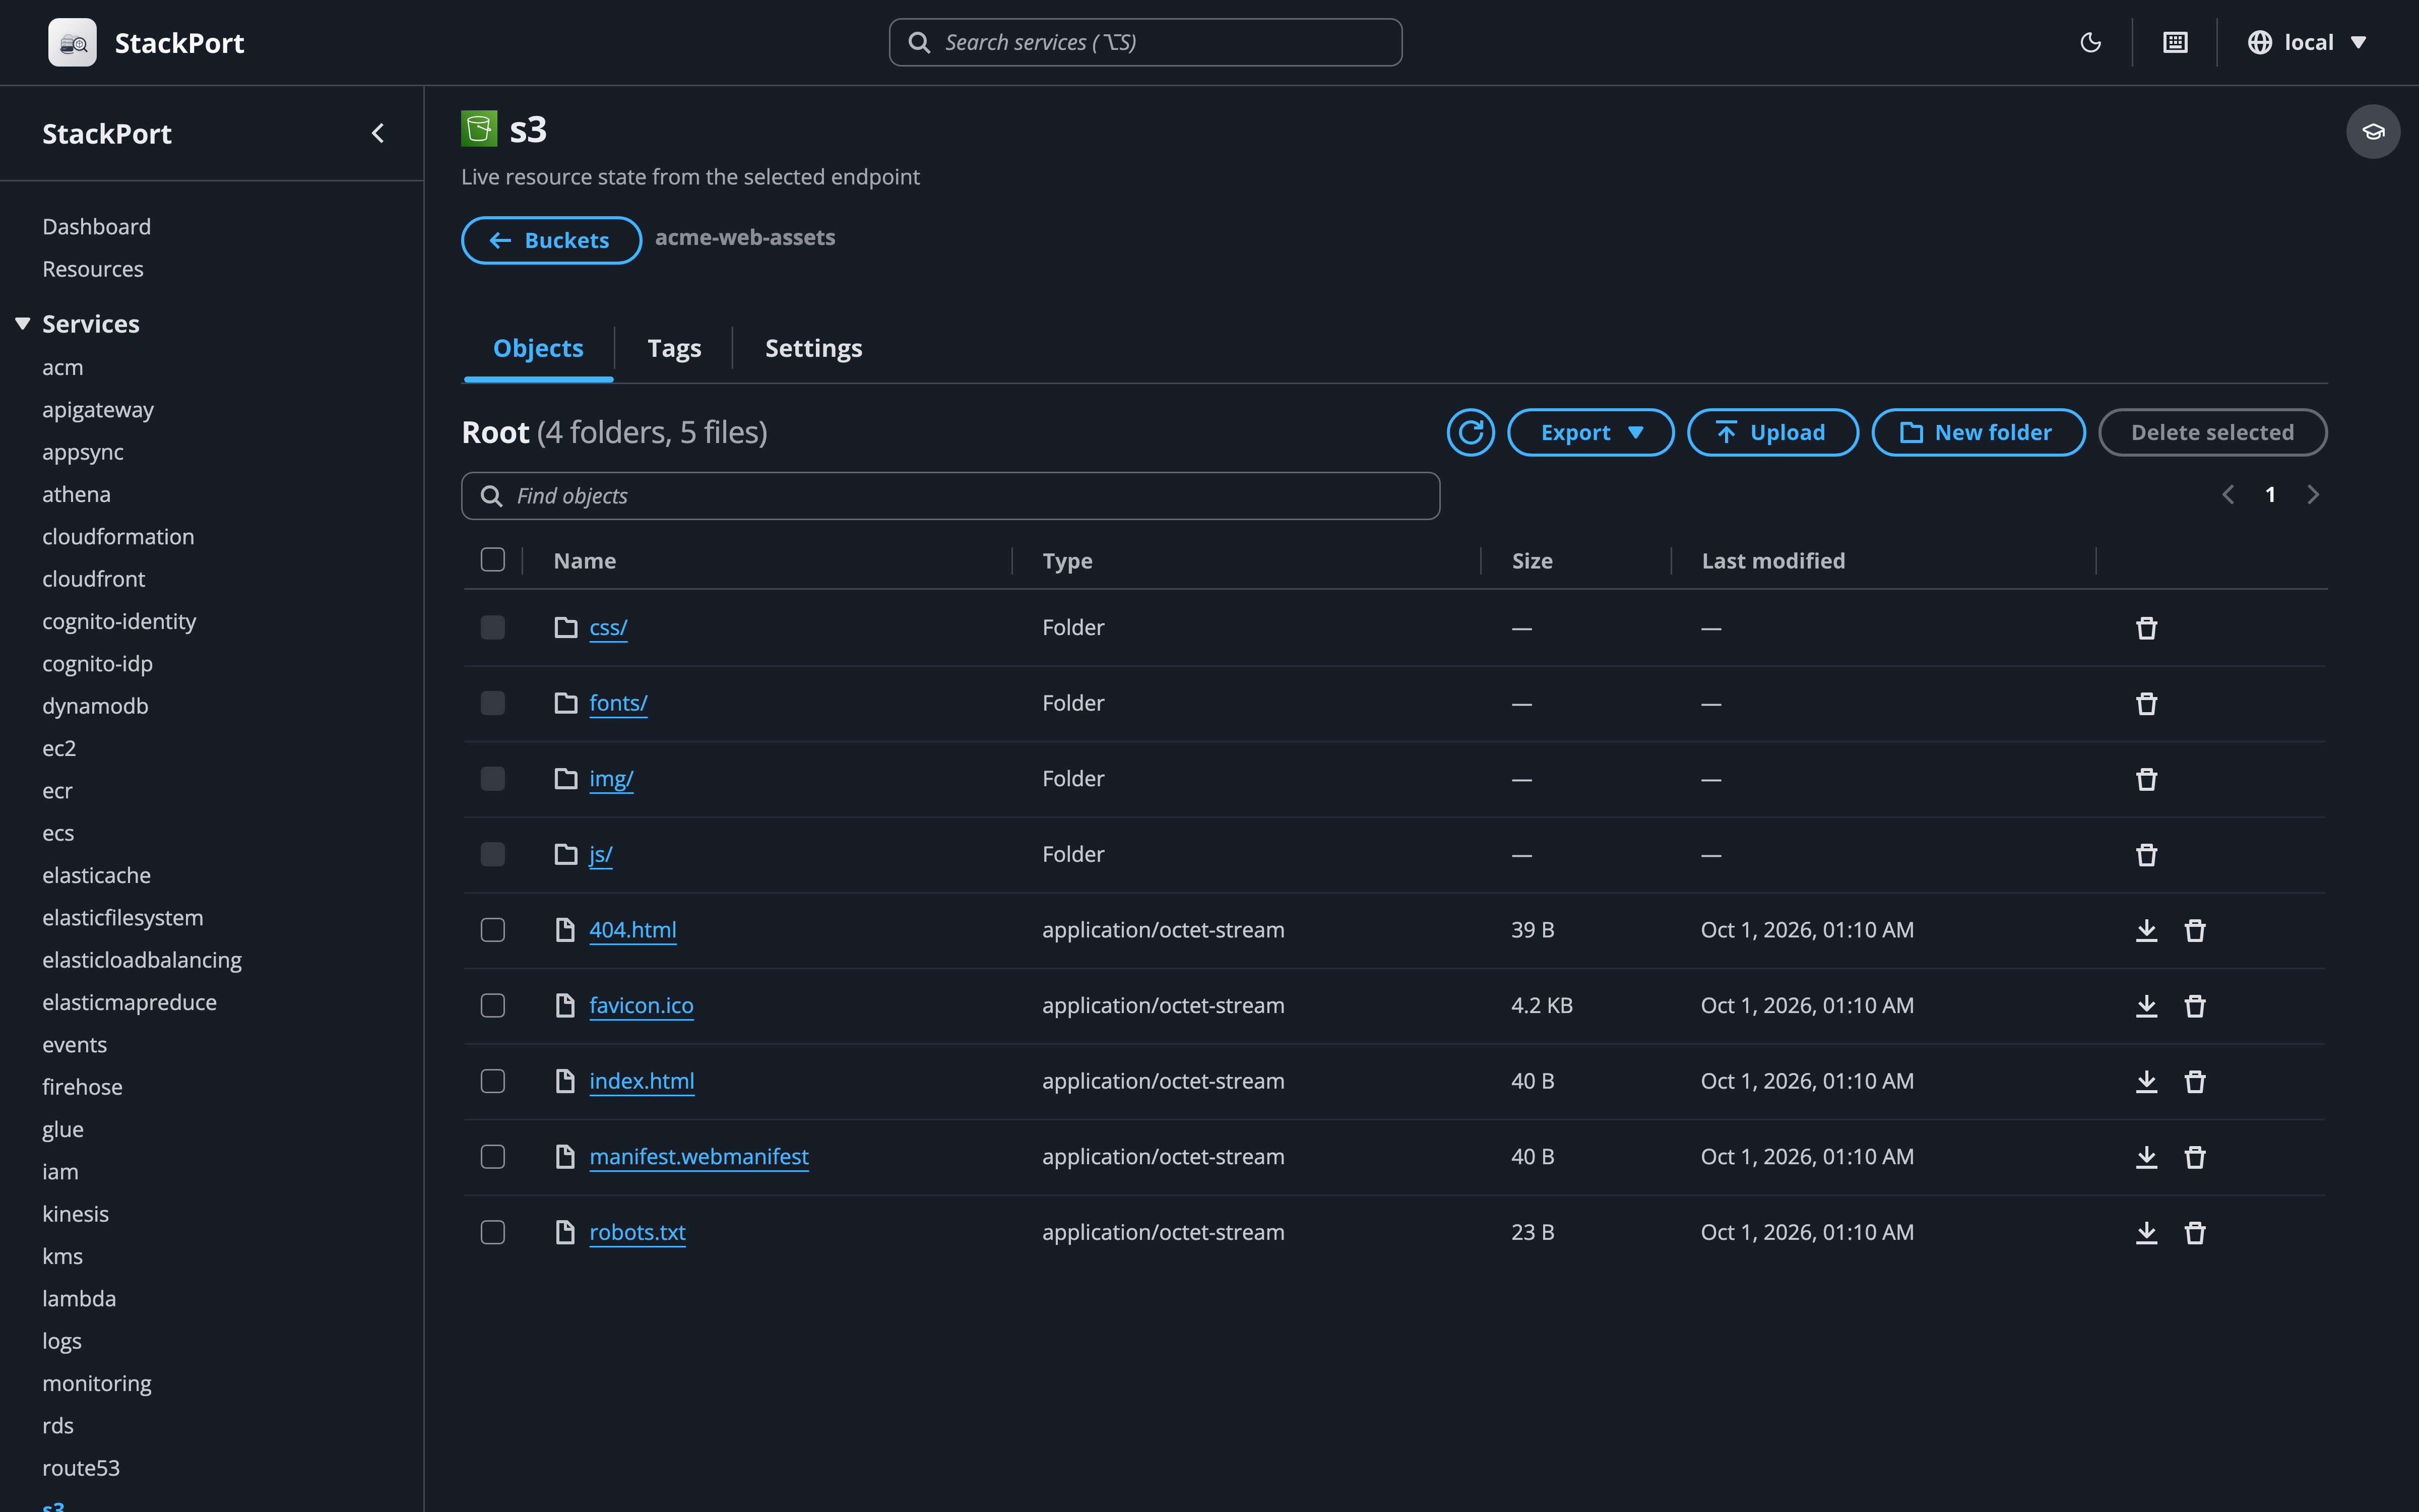Refresh the objects list

(x=1471, y=432)
